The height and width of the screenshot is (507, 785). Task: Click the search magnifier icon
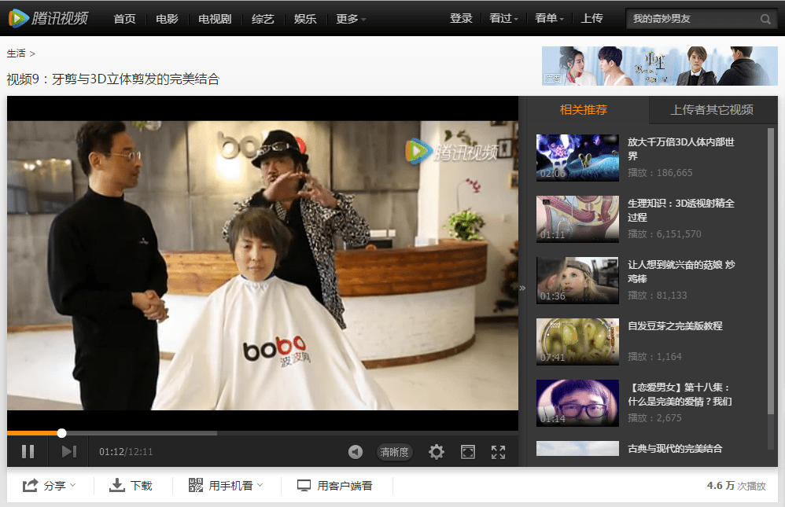[x=765, y=19]
